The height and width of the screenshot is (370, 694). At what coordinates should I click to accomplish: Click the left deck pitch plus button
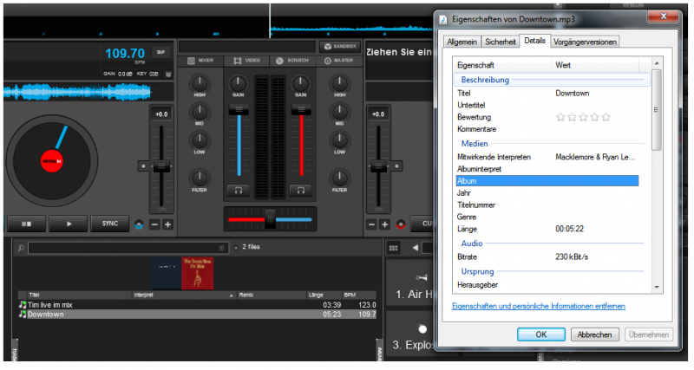(167, 224)
